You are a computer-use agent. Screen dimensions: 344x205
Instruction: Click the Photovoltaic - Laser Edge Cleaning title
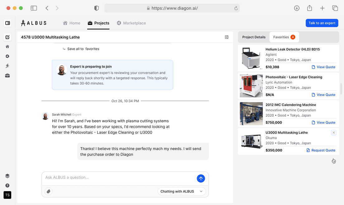tap(294, 77)
